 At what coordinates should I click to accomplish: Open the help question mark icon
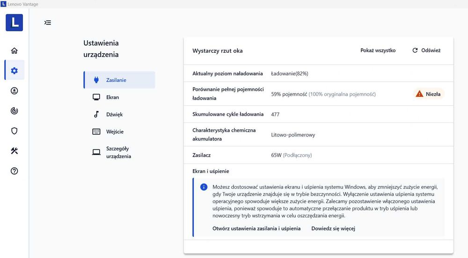tap(14, 171)
